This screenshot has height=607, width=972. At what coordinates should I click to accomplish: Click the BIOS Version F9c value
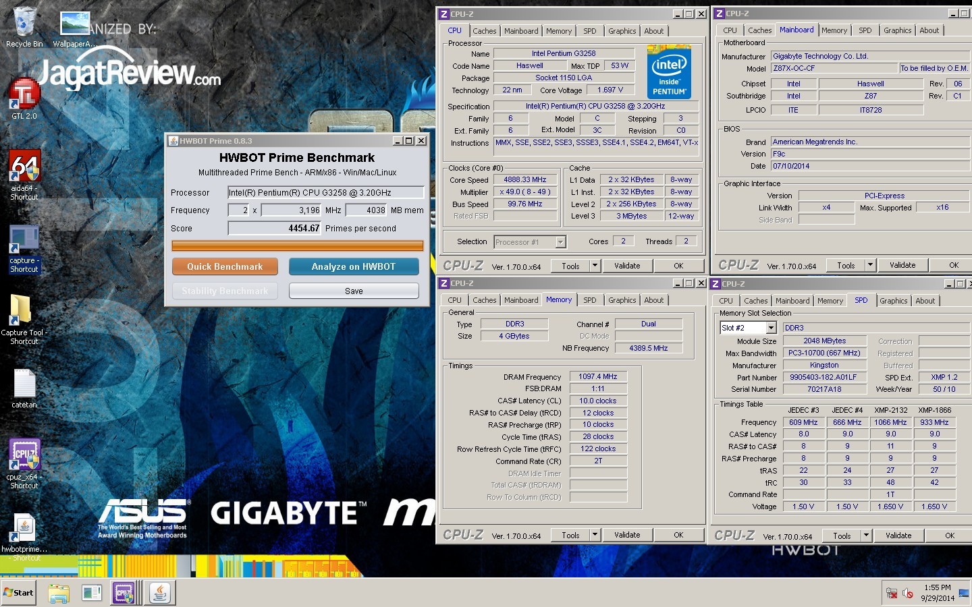pyautogui.click(x=870, y=154)
